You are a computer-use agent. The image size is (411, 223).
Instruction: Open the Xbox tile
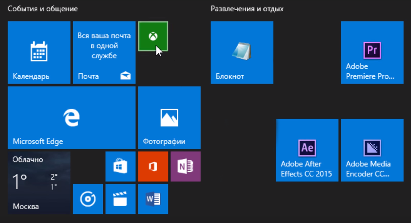click(x=153, y=36)
